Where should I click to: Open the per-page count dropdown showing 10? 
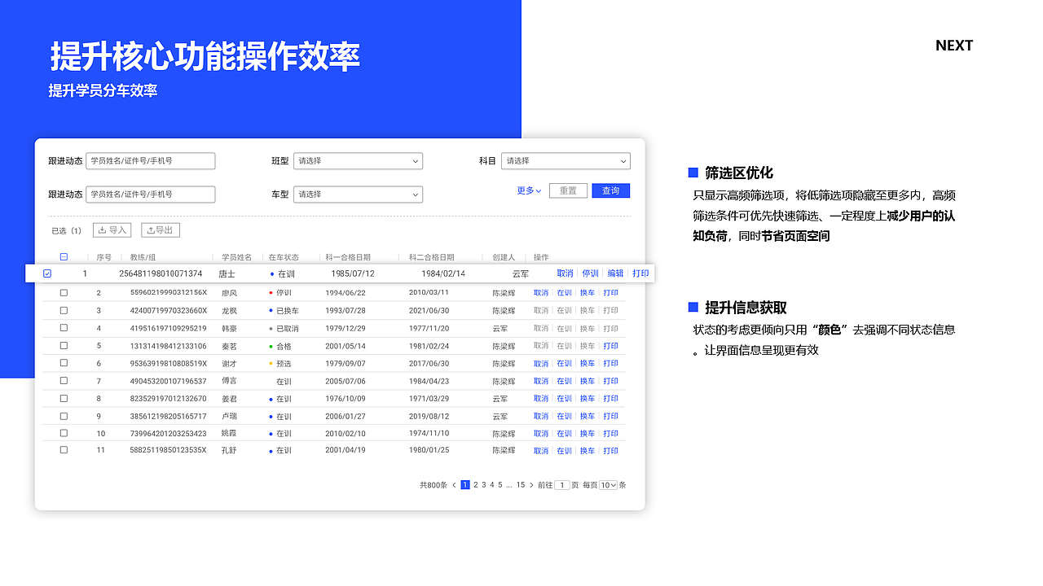click(x=608, y=485)
